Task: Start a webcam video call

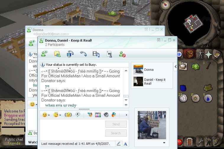Action: [70, 54]
